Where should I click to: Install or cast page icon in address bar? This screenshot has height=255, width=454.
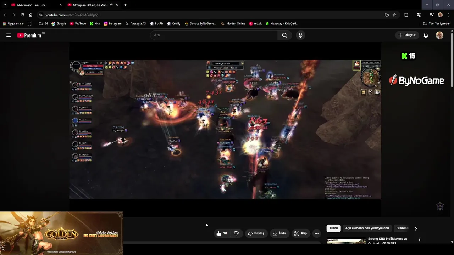click(387, 15)
